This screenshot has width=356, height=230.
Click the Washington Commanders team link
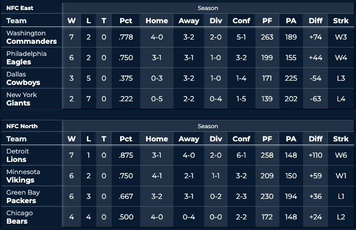pyautogui.click(x=31, y=37)
